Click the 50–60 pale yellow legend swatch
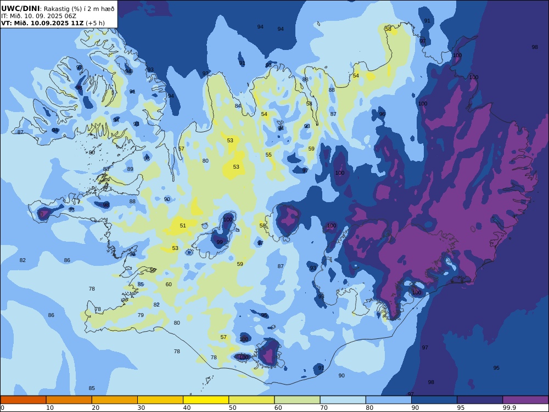Viewport: 549px width, 412px height. 251,400
